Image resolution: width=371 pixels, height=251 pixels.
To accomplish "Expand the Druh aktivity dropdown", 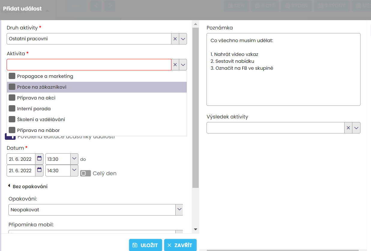I will [x=183, y=39].
